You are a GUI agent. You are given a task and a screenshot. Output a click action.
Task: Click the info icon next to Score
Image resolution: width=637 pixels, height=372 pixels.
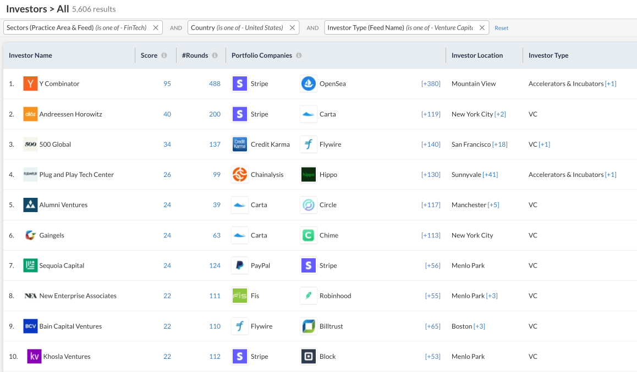(x=164, y=55)
